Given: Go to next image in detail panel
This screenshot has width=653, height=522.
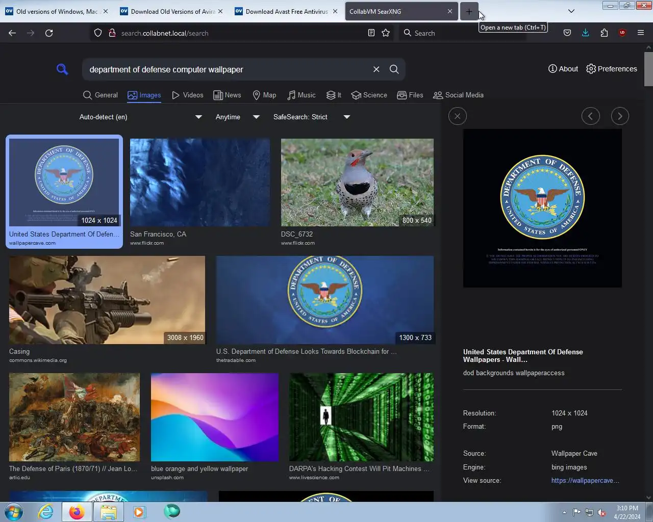Looking at the screenshot, I should click(620, 116).
